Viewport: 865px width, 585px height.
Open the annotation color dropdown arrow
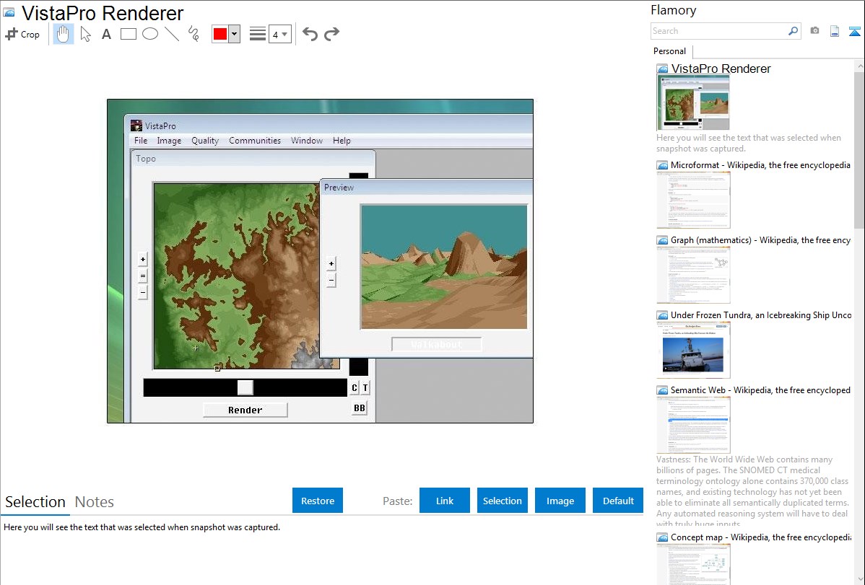[235, 34]
